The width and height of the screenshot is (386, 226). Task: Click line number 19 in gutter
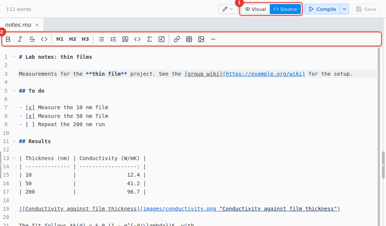point(6,209)
